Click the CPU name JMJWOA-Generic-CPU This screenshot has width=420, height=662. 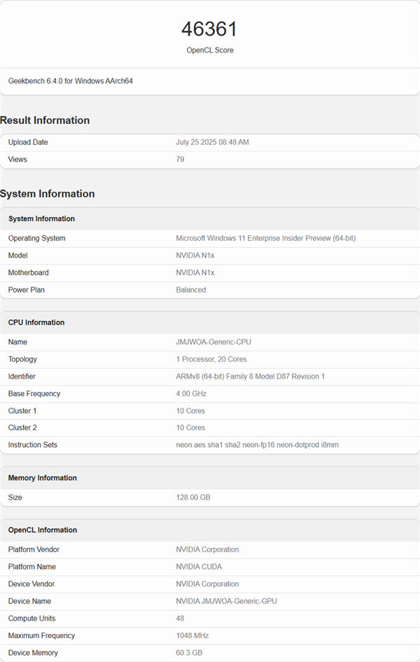coord(213,342)
